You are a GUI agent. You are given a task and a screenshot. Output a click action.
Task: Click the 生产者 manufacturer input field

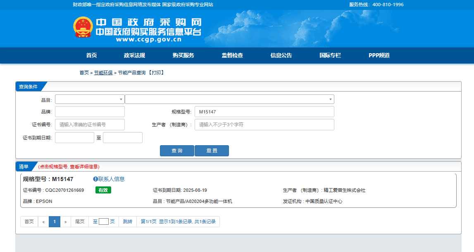click(264, 125)
